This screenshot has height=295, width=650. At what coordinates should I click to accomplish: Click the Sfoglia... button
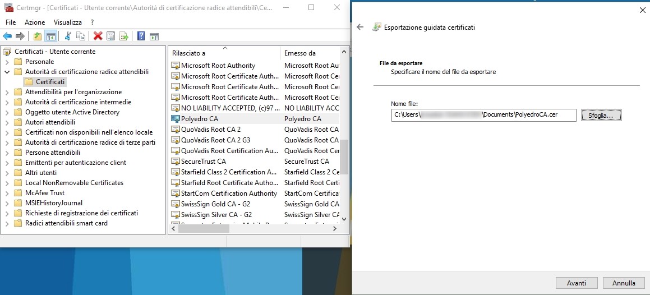point(601,116)
